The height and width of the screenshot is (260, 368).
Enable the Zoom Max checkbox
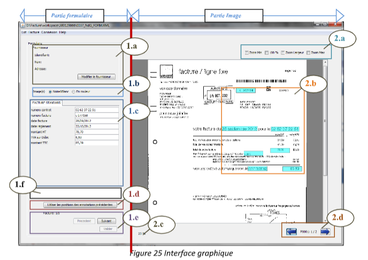[x=309, y=52]
